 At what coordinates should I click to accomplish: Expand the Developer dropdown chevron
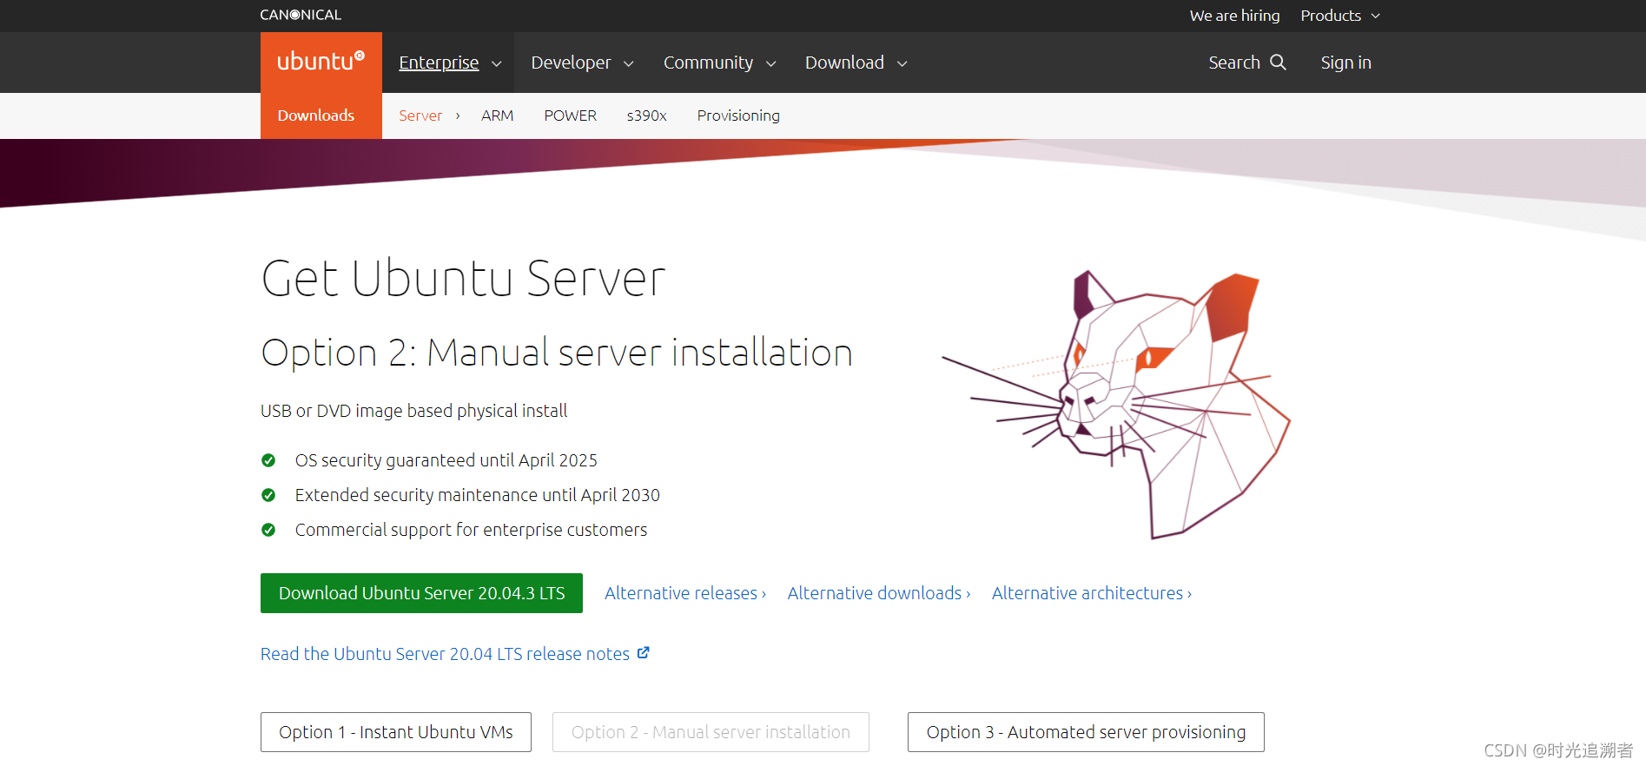click(629, 63)
